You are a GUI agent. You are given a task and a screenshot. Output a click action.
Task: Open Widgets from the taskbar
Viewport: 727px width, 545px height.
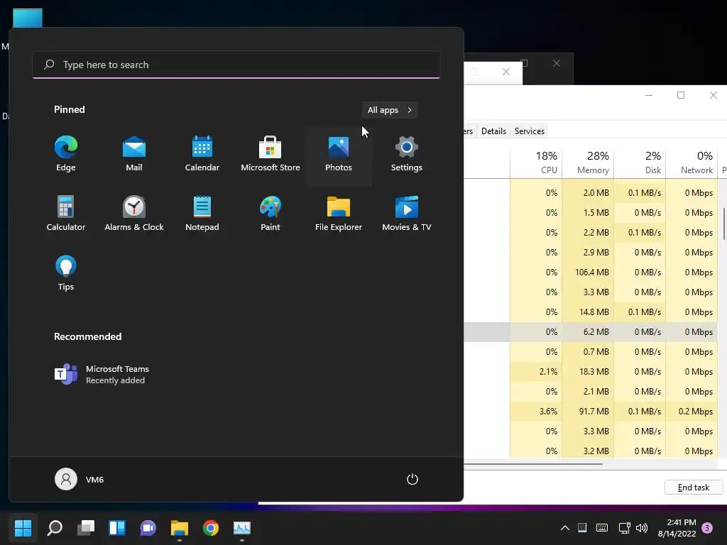tap(117, 528)
